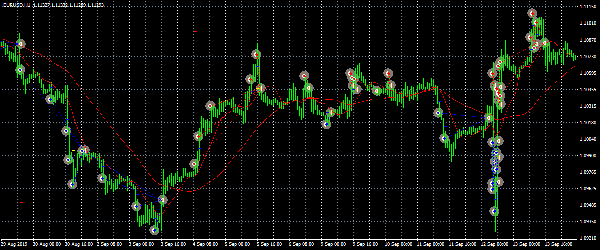Click the 29 Aug 2019 date label
Screen dimensions: 600x250
coord(14,245)
